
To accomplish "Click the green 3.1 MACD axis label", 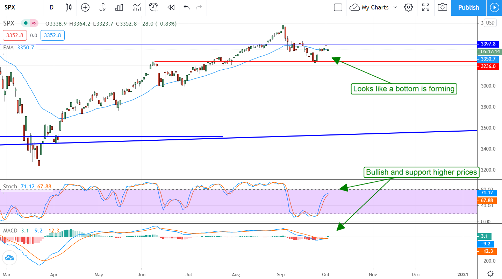I will (x=484, y=236).
